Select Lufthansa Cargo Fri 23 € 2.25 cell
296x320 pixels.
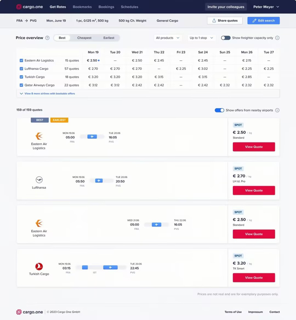pos(181,69)
